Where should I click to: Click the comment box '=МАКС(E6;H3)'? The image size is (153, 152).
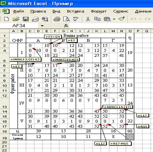point(65,60)
